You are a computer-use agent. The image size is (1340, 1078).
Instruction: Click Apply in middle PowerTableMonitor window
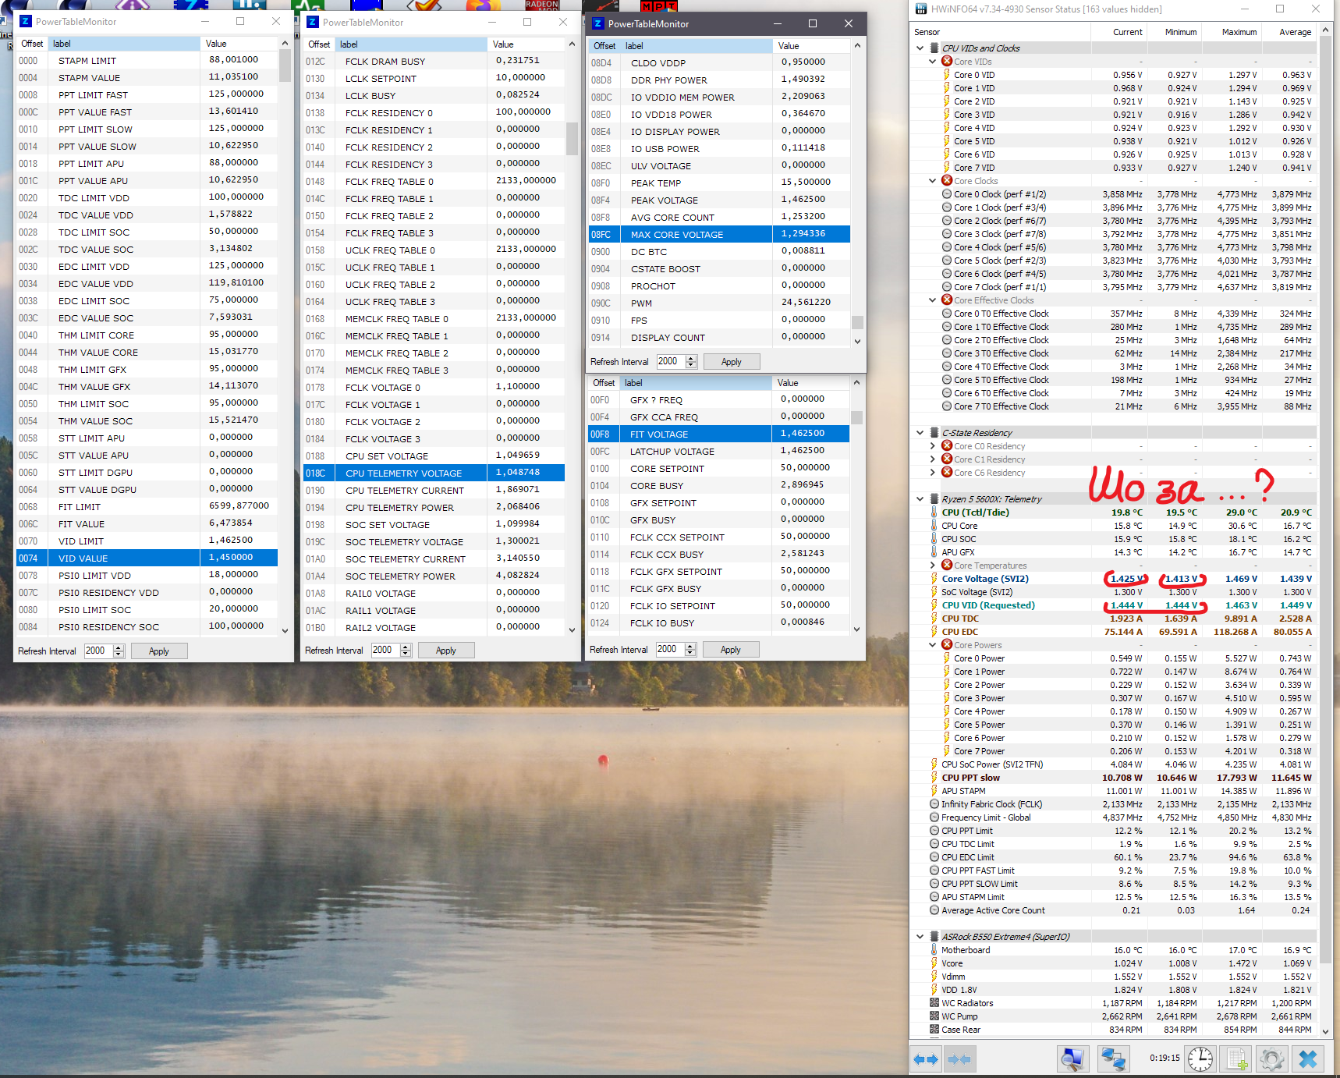click(x=446, y=651)
